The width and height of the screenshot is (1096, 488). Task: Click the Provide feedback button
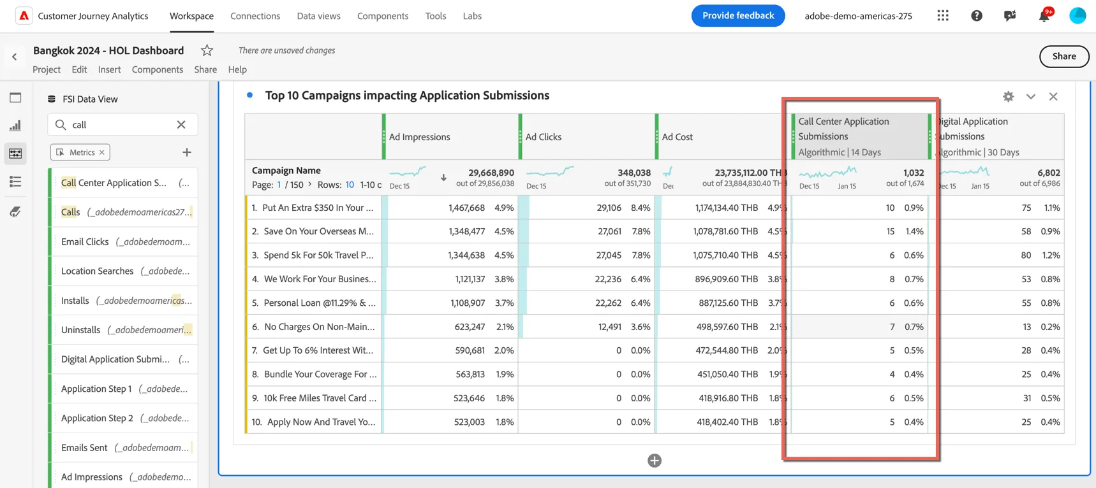point(738,16)
